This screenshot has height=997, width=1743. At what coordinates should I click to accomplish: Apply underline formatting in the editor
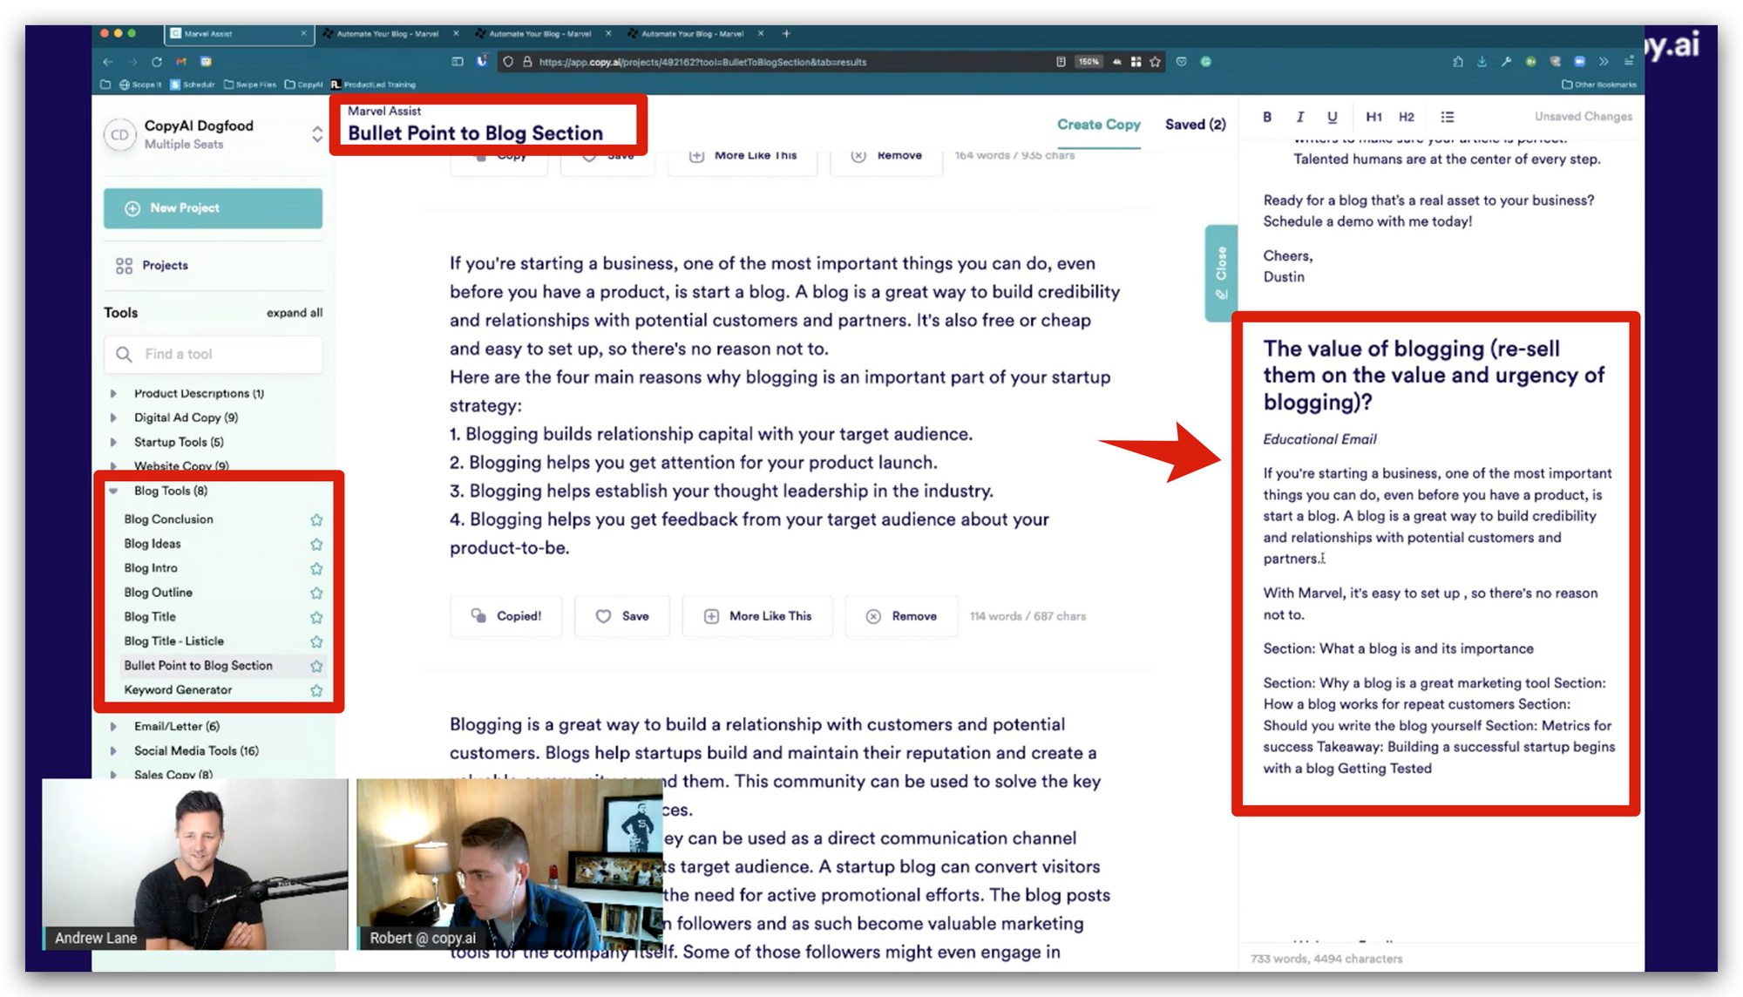1332,117
